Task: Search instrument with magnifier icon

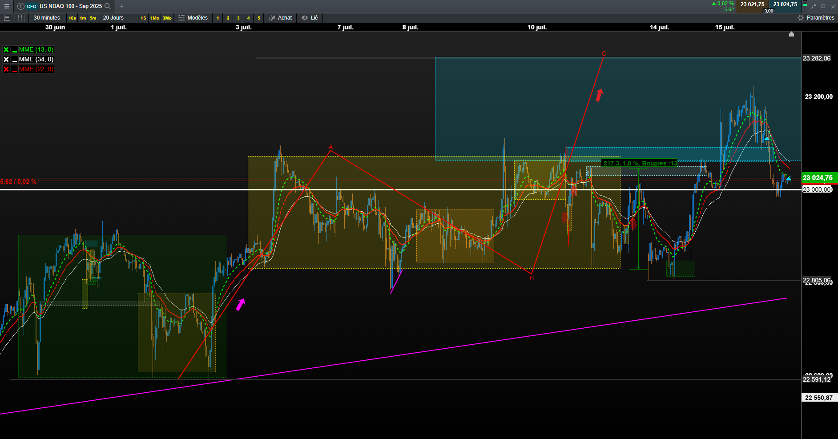Action: [107, 6]
